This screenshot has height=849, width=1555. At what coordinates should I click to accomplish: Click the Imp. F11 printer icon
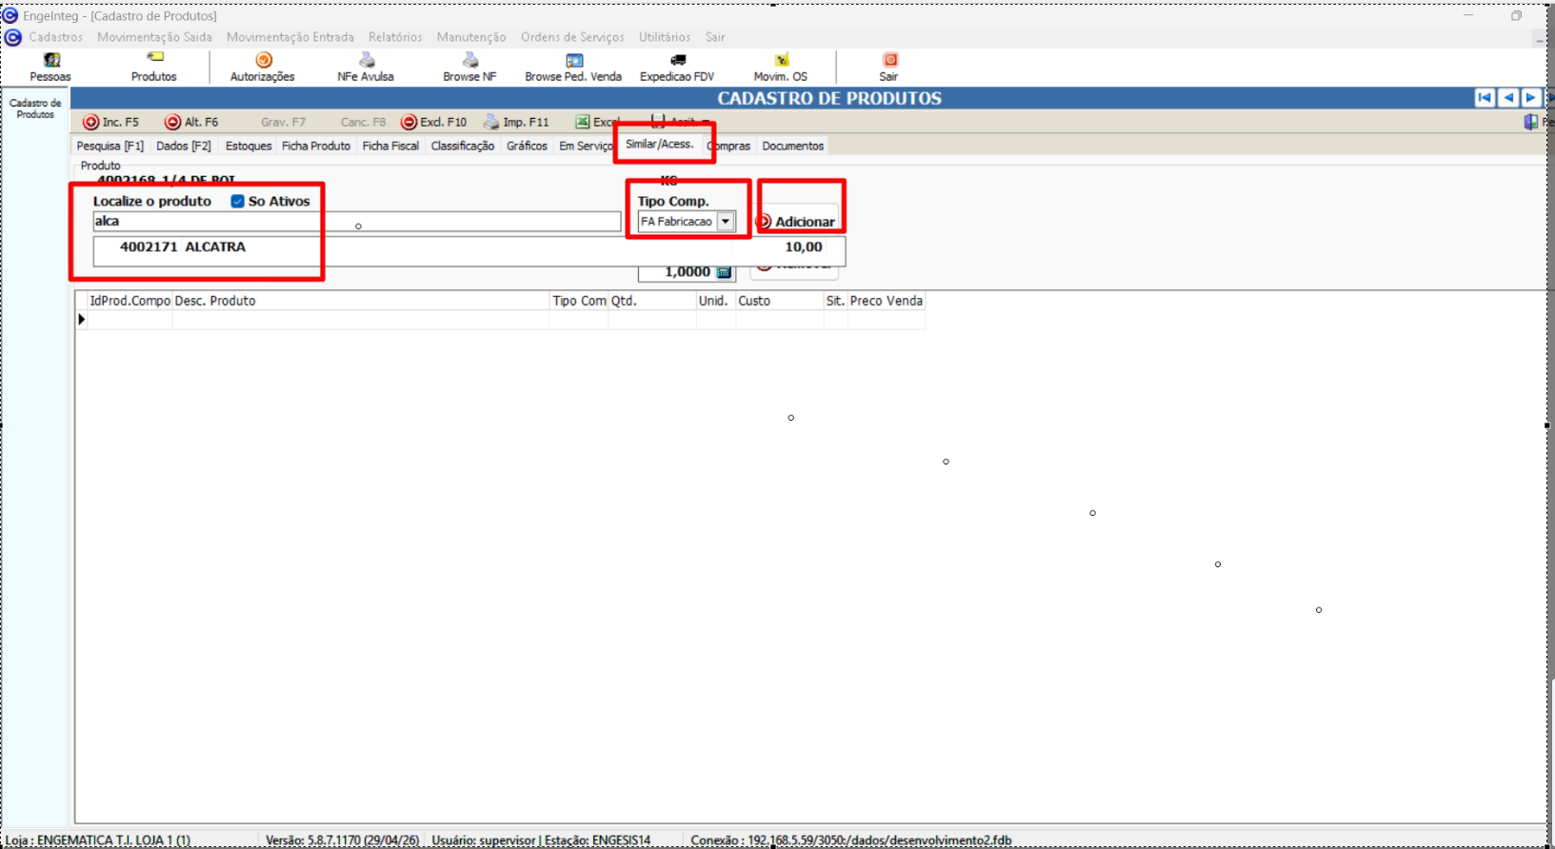[491, 123]
